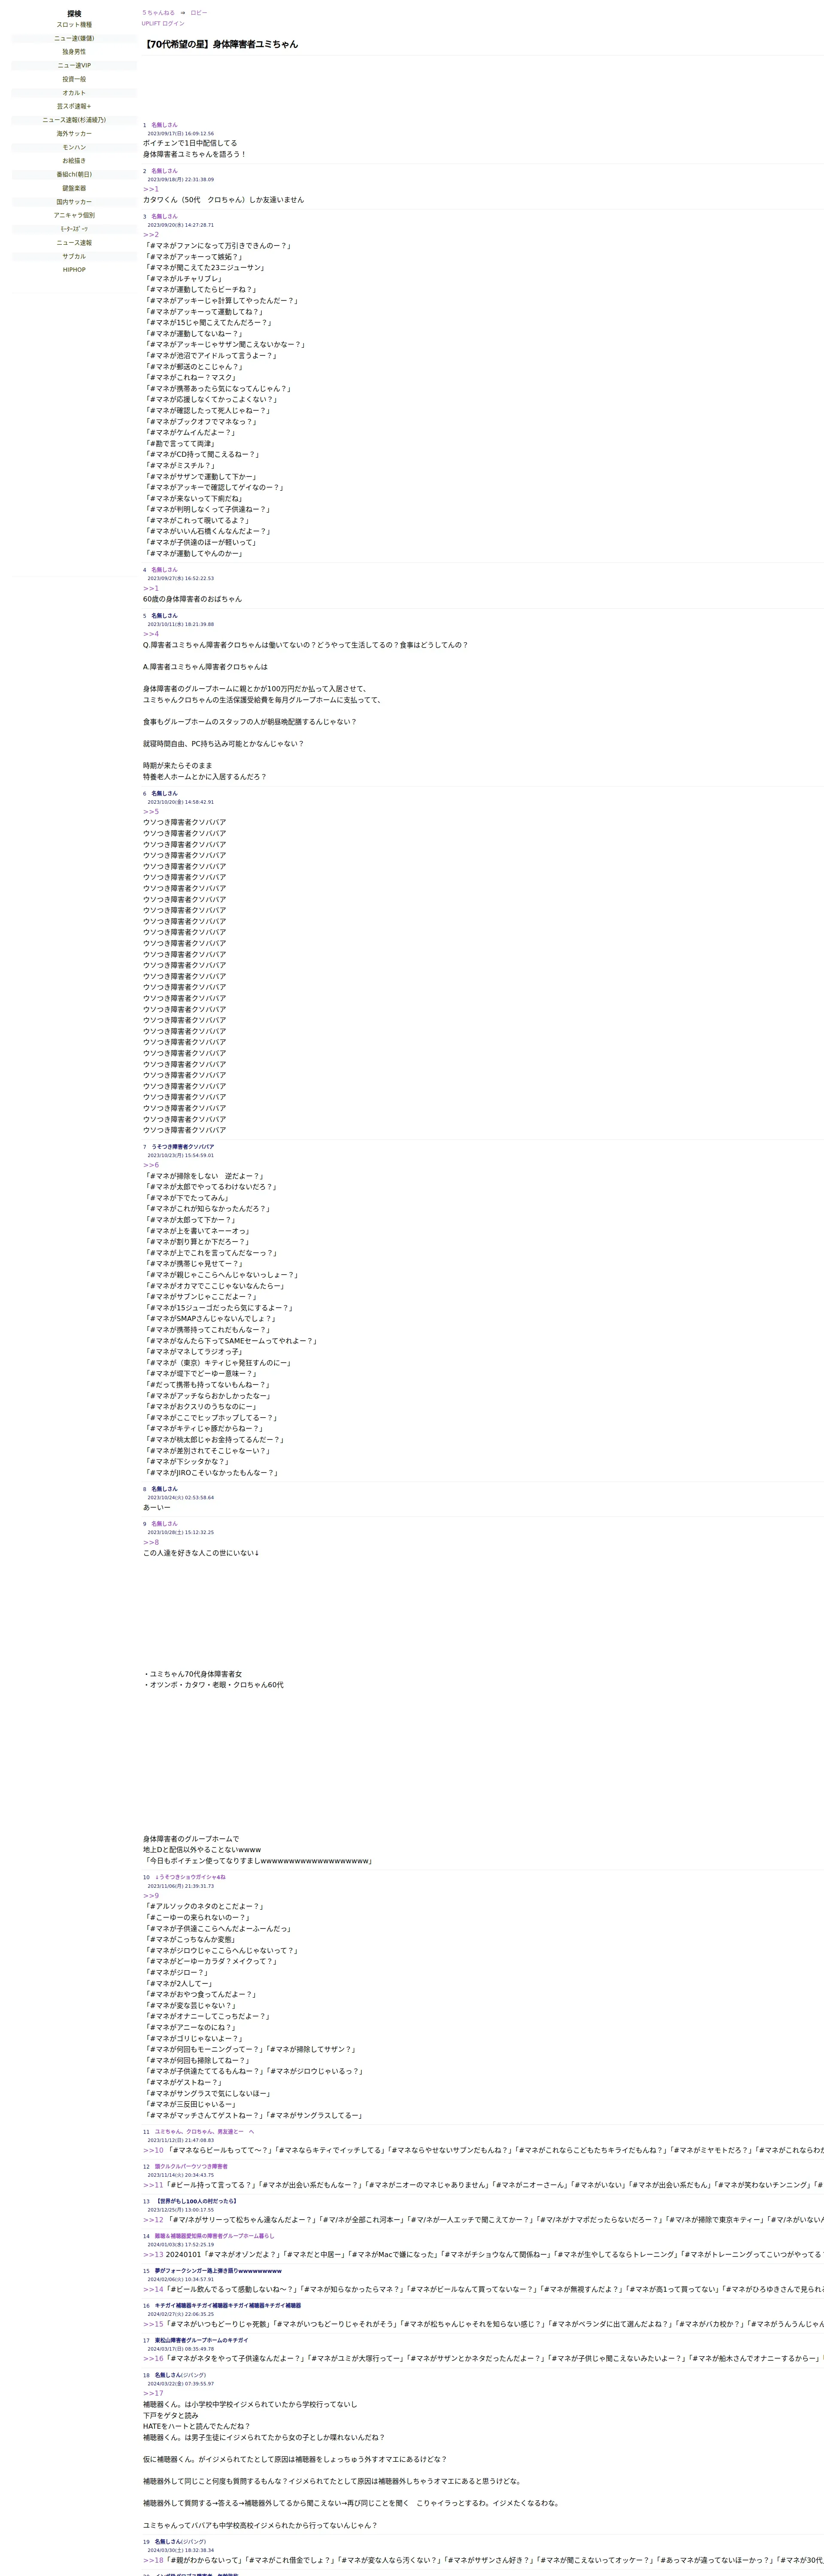The image size is (824, 2576).
Task: Follow the >>1 anchor in post 2
Action: (x=151, y=189)
